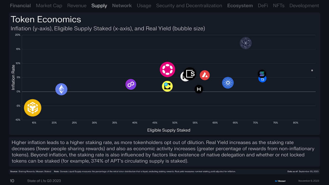Select the Supply tab
This screenshot has height=185, width=329.
[99, 5]
